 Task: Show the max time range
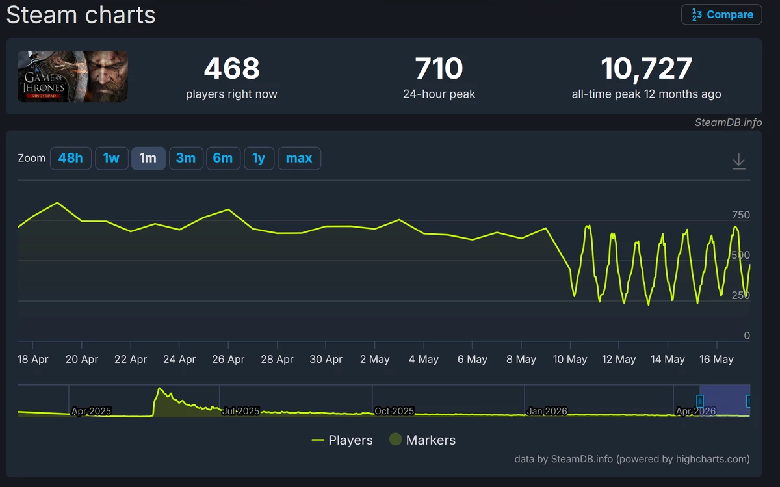click(299, 158)
